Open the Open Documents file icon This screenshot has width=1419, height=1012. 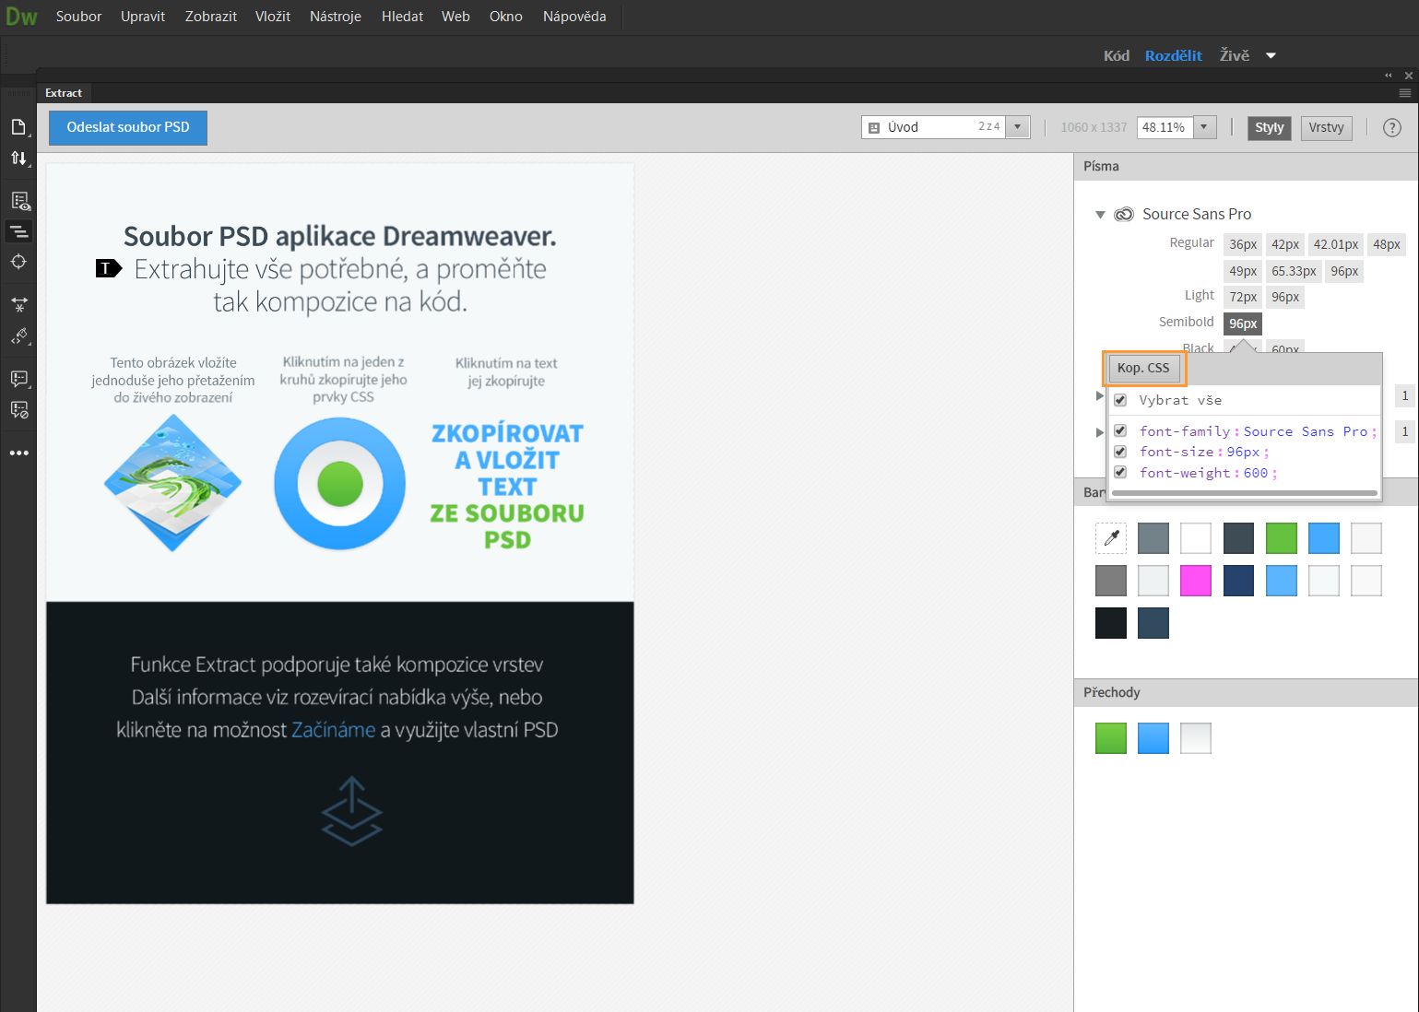pos(18,126)
